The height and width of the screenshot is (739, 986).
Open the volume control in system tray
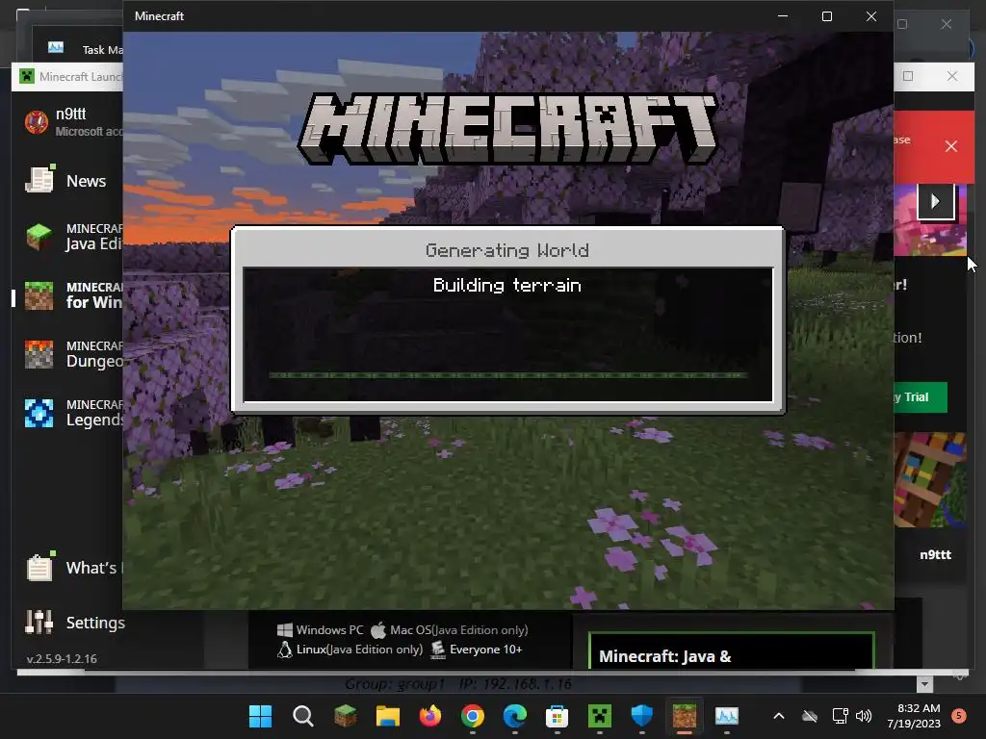pyautogui.click(x=864, y=716)
